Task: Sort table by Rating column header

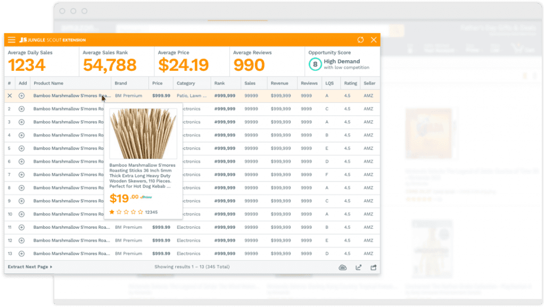Action: (350, 84)
